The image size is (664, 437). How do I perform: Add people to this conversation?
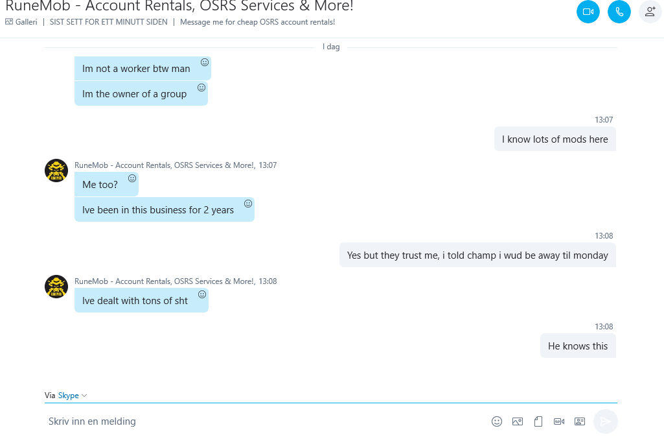[x=650, y=12]
